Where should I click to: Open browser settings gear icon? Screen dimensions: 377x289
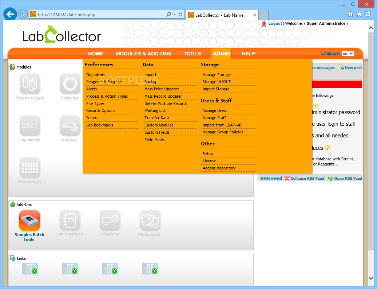pos(368,14)
